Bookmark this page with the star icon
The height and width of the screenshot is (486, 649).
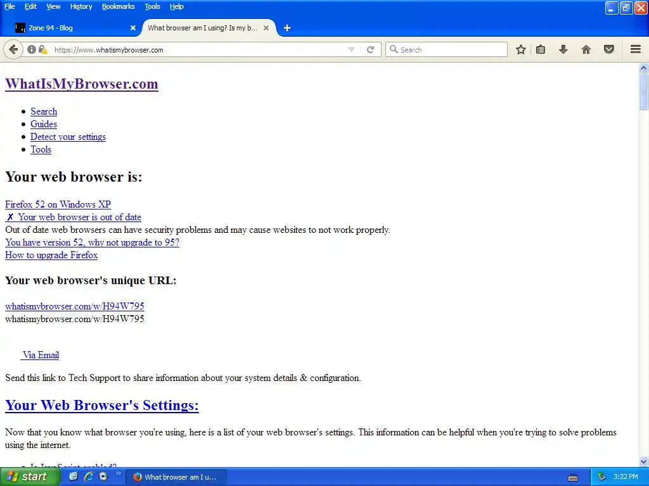521,49
